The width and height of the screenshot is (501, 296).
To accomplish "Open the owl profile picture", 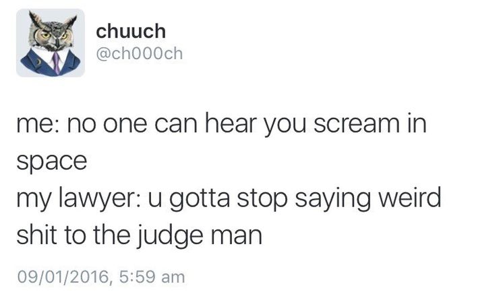I will (51, 42).
